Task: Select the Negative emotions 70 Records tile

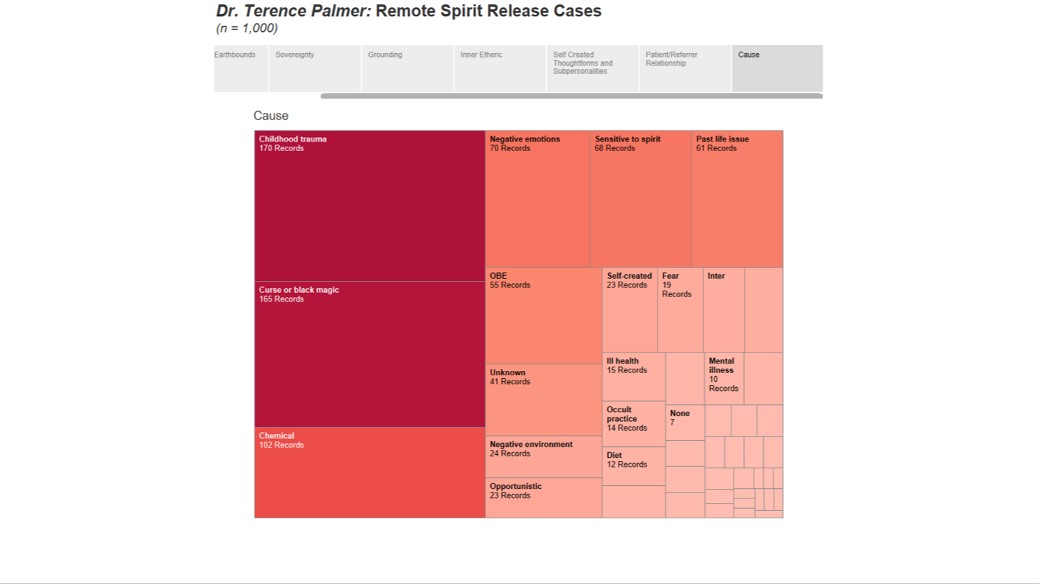Action: coord(537,199)
